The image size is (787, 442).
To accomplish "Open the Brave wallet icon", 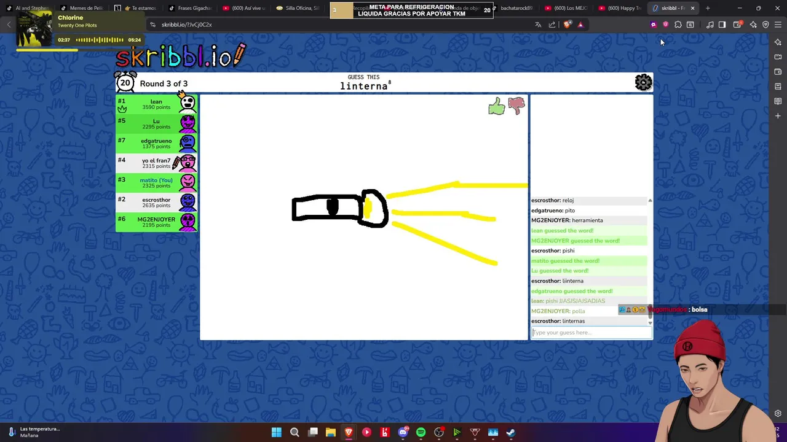I will pos(738,25).
